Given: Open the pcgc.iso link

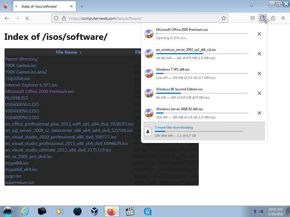Looking at the screenshot, I should (13, 176).
